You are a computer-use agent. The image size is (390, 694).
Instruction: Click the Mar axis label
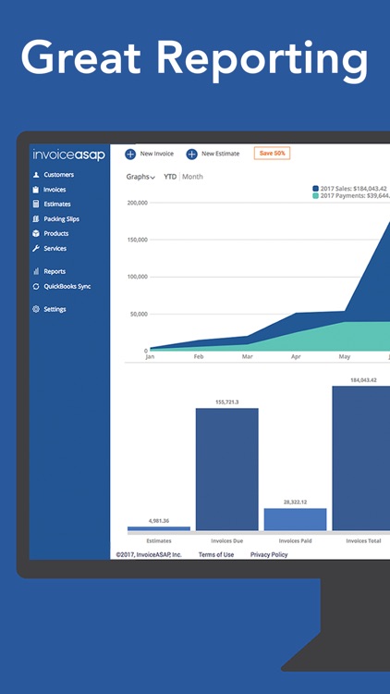tap(247, 356)
